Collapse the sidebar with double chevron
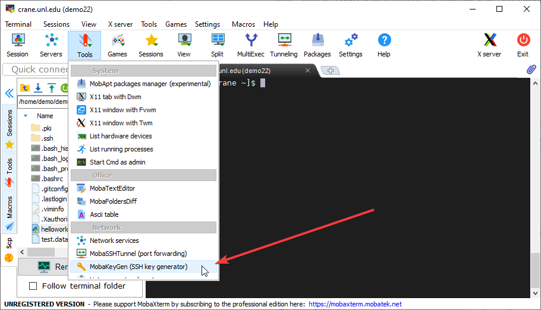The height and width of the screenshot is (310, 541). pyautogui.click(x=10, y=93)
